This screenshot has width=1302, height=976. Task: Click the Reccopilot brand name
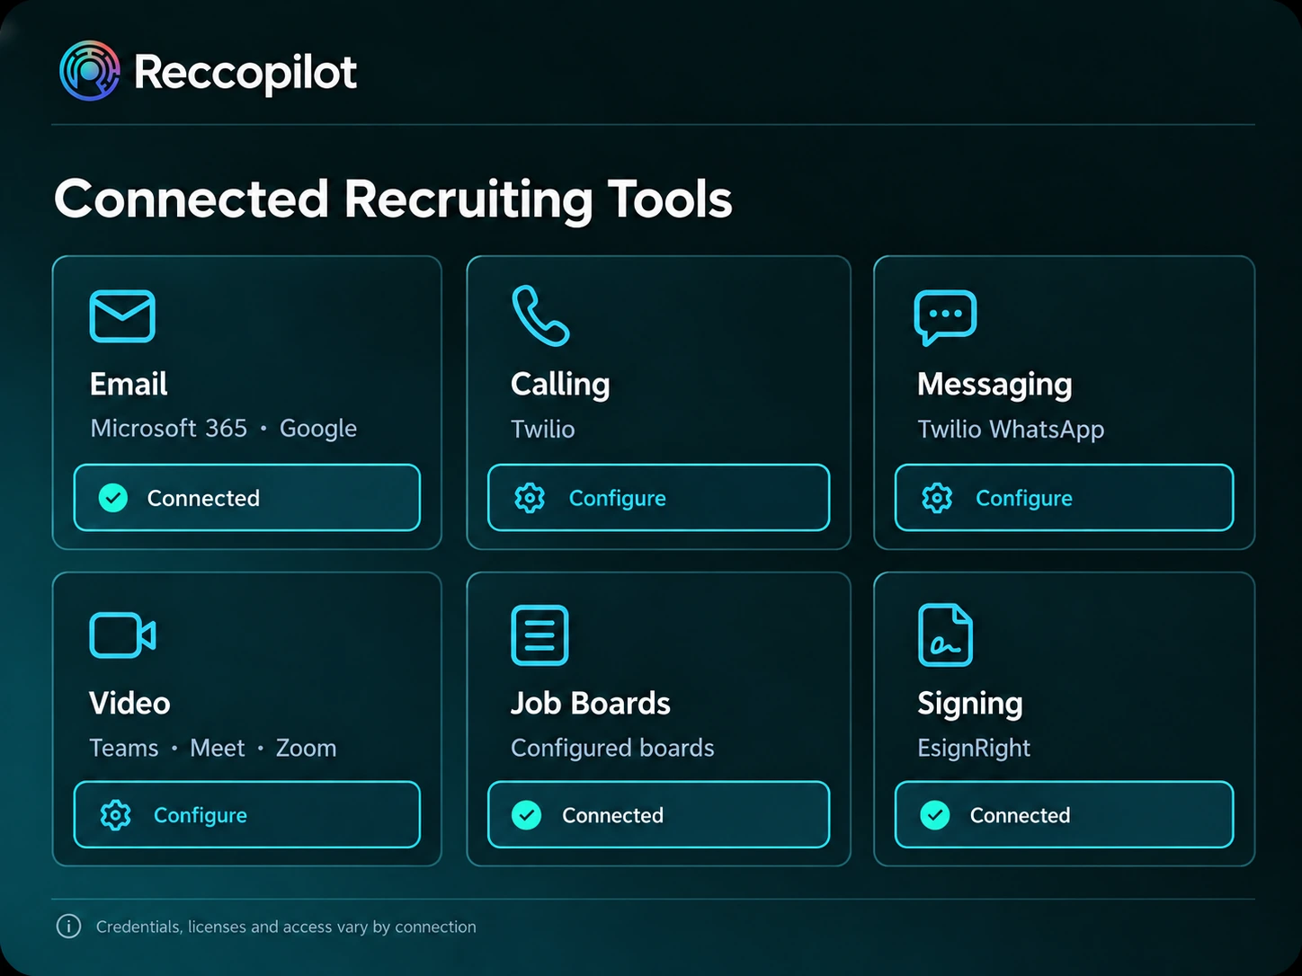[245, 73]
